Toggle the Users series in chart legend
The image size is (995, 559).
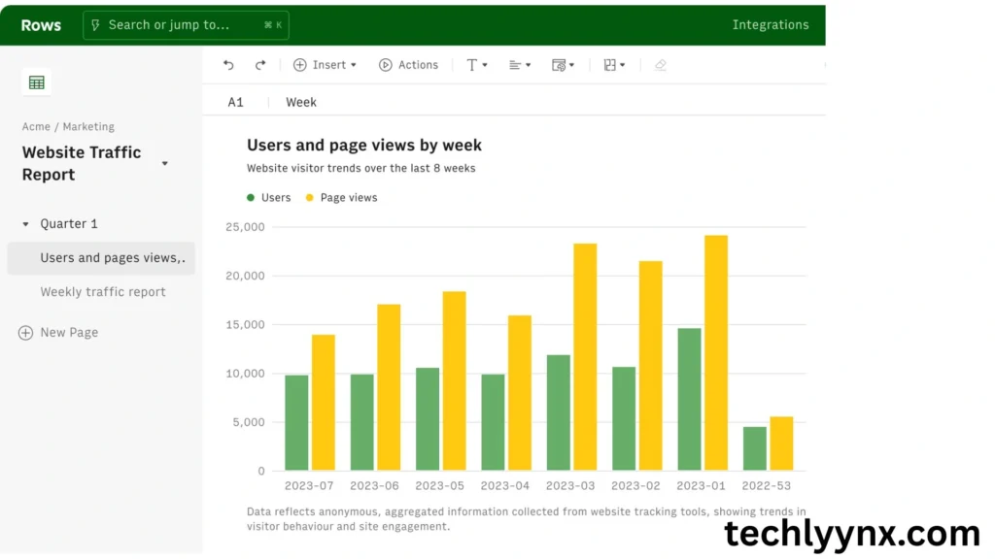tap(269, 198)
